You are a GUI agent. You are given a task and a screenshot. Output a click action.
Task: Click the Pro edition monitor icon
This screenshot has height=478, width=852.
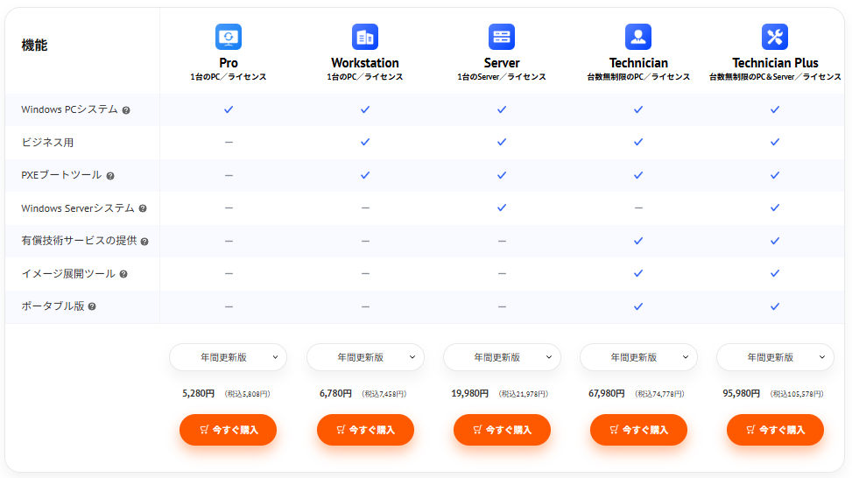(x=229, y=37)
